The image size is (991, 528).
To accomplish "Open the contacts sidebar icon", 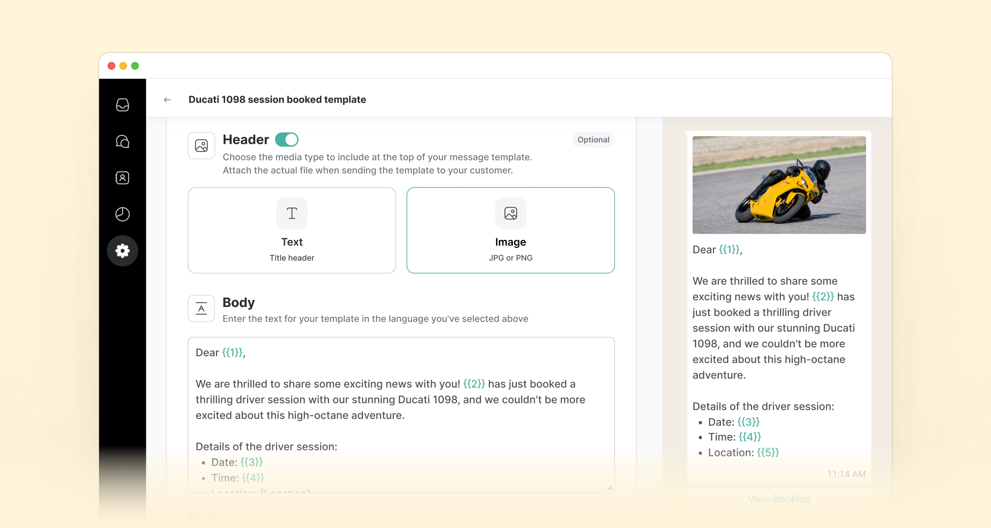I will [x=122, y=178].
